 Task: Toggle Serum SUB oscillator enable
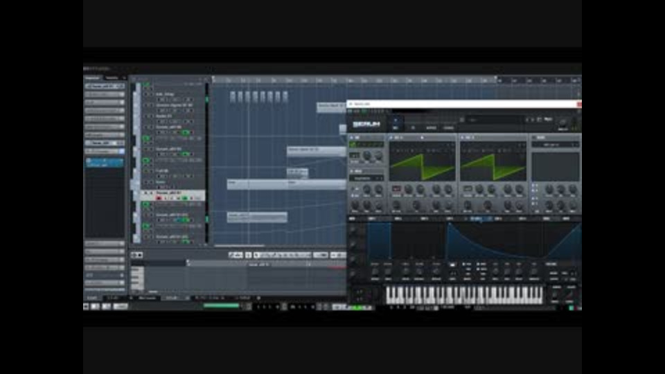pyautogui.click(x=351, y=138)
